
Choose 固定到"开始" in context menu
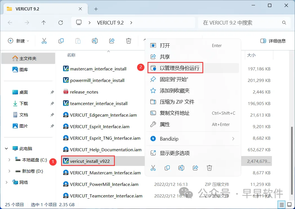tap(193, 79)
